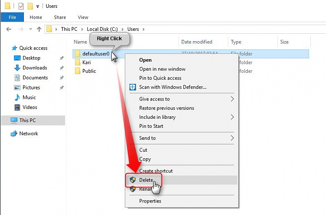Viewport: 326px width, 215px height.
Task: Click the Downloads arrow icon in sidebar
Action: [x=17, y=68]
